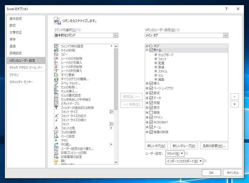Open the 文章校正 category
The height and width of the screenshot is (183, 249).
point(16,33)
